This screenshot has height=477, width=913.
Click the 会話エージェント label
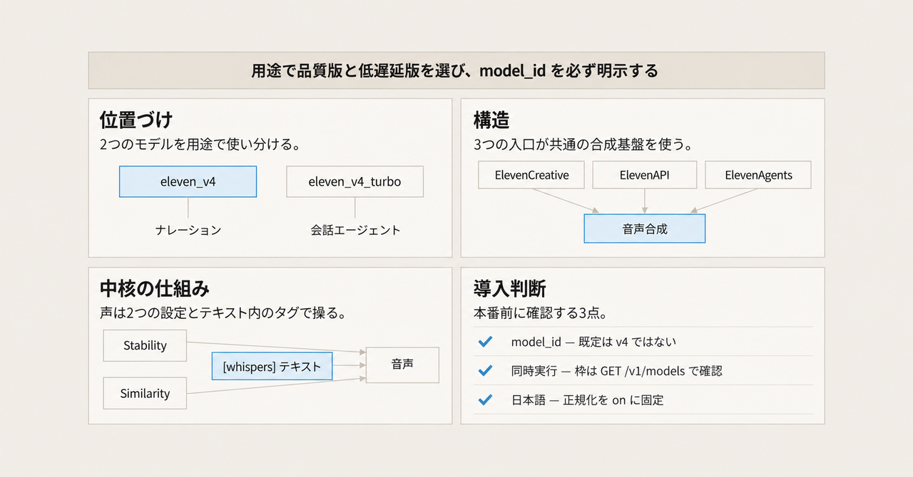pyautogui.click(x=355, y=230)
